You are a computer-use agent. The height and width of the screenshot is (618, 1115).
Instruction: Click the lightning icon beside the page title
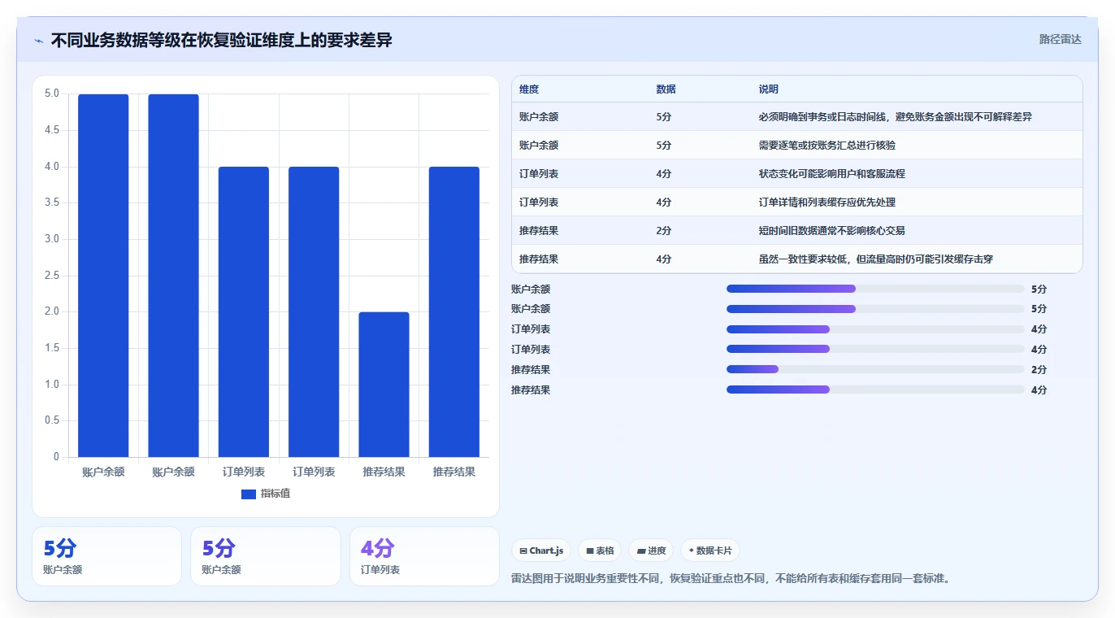pos(38,41)
